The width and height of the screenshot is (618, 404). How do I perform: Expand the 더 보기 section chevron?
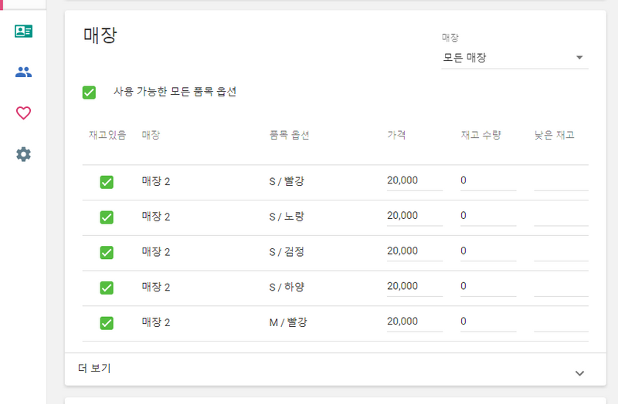[579, 373]
